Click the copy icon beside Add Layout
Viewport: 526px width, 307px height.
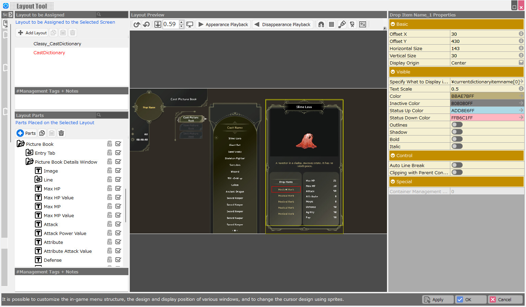coord(53,33)
